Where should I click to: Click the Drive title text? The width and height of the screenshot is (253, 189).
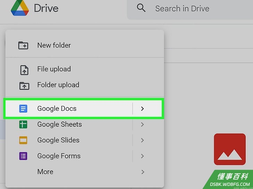46,8
